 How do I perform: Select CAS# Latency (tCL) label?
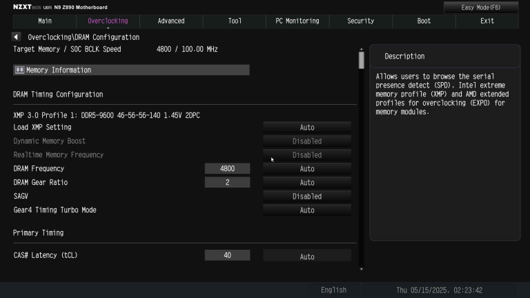coord(46,255)
